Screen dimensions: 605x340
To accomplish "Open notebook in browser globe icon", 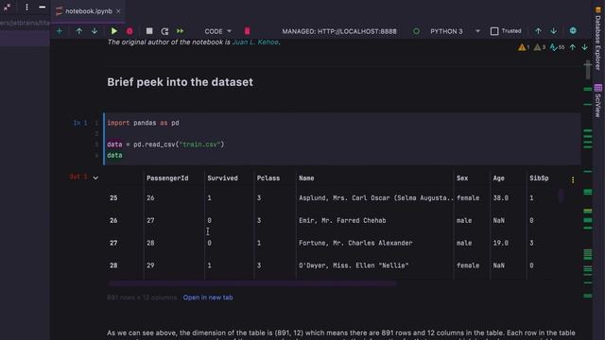I will pyautogui.click(x=573, y=31).
